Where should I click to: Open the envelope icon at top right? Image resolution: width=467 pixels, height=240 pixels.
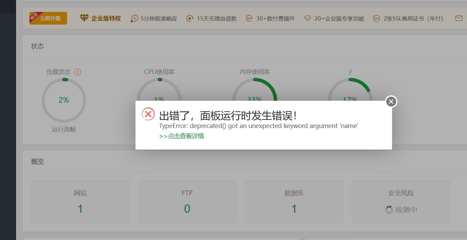click(458, 18)
